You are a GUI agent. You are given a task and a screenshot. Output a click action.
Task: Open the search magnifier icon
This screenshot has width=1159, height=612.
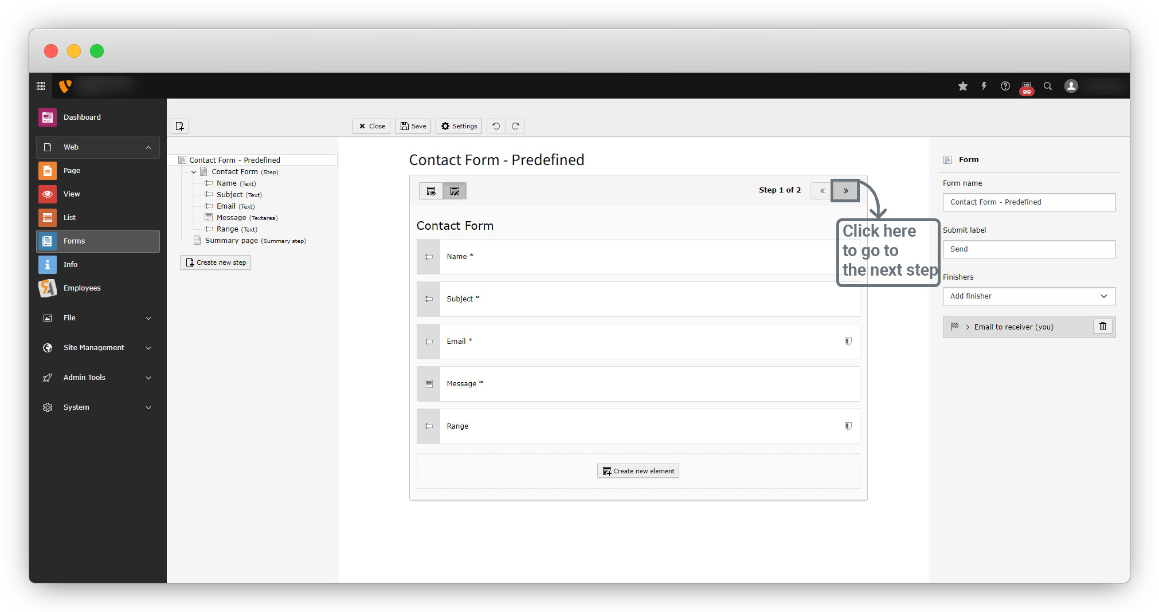[x=1048, y=86]
